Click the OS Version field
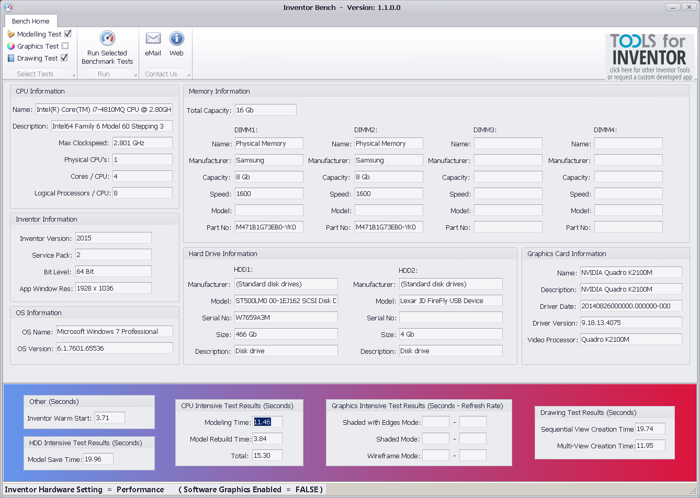Image resolution: width=700 pixels, height=498 pixels. pyautogui.click(x=115, y=349)
